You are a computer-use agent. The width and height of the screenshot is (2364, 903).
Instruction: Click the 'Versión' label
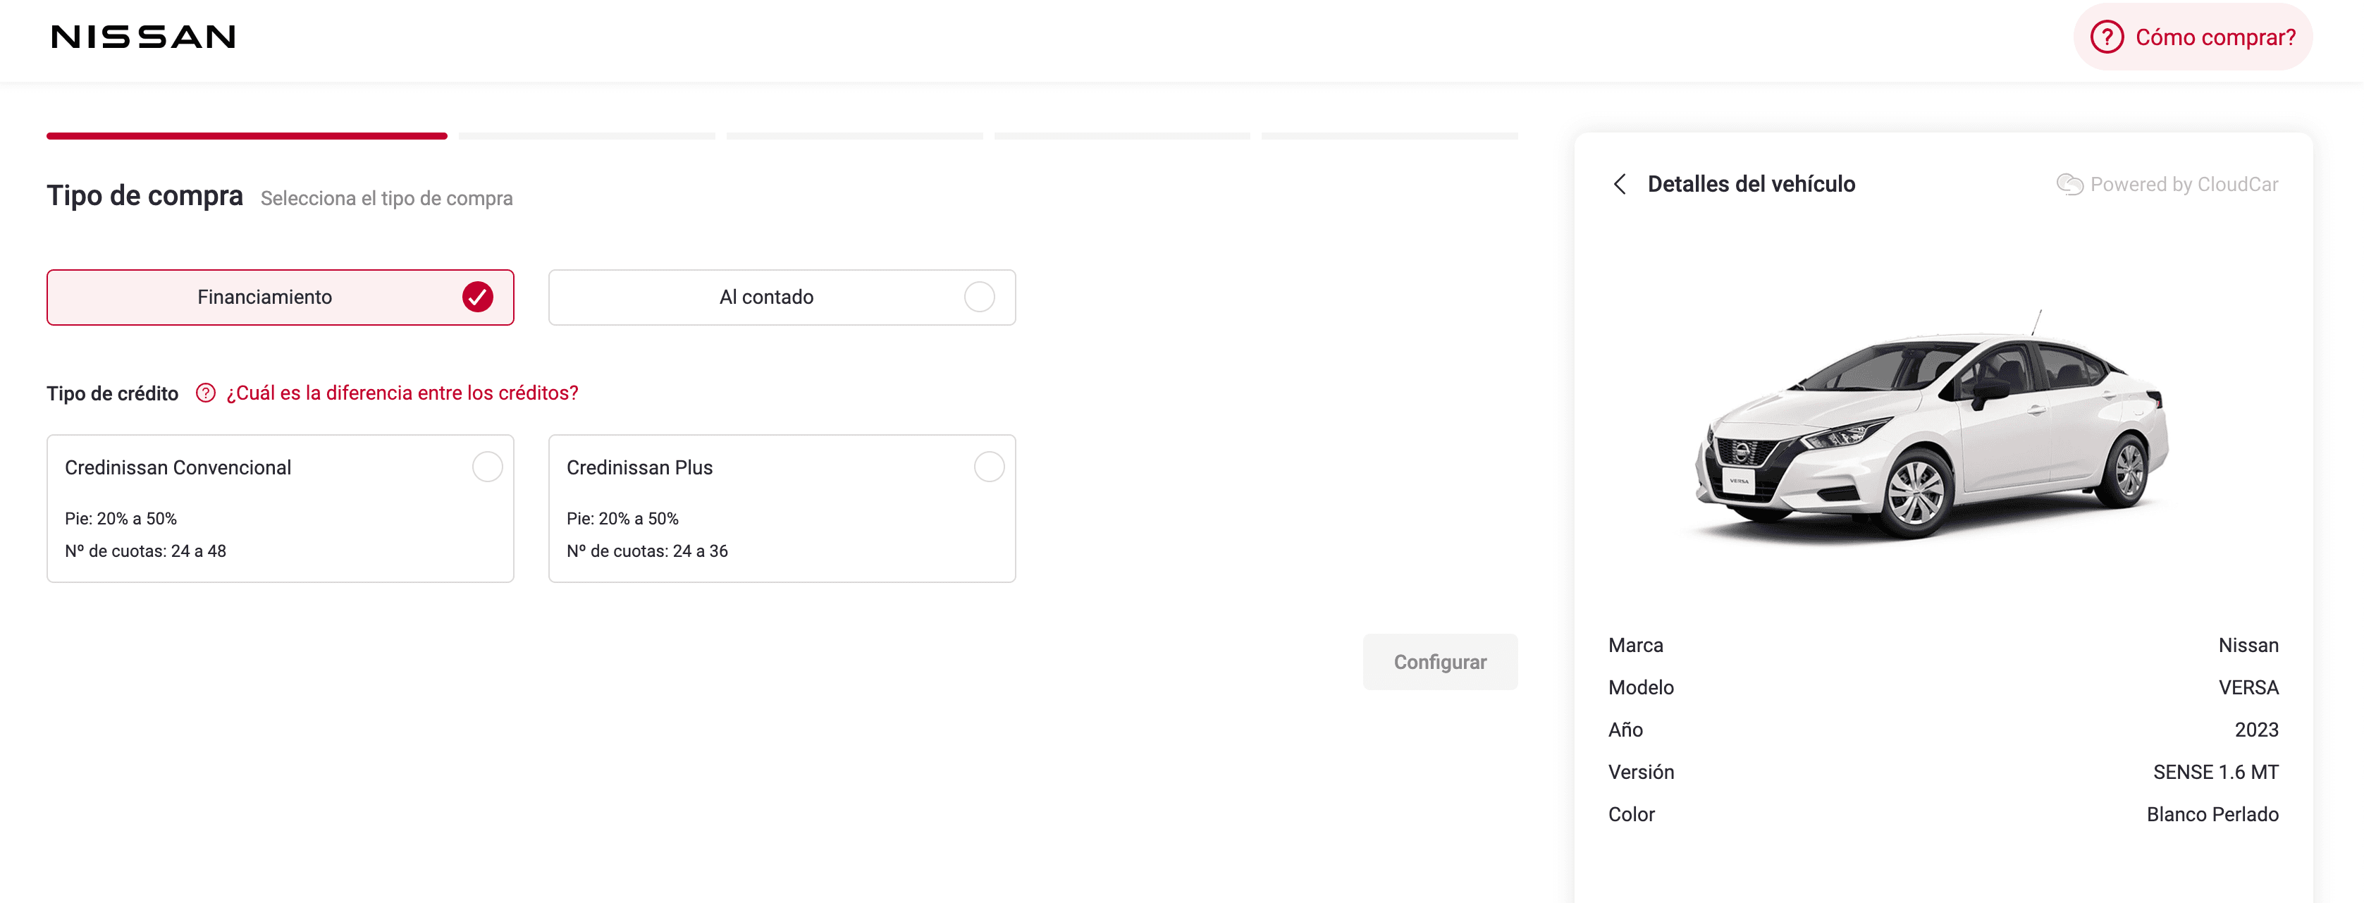tap(1641, 772)
